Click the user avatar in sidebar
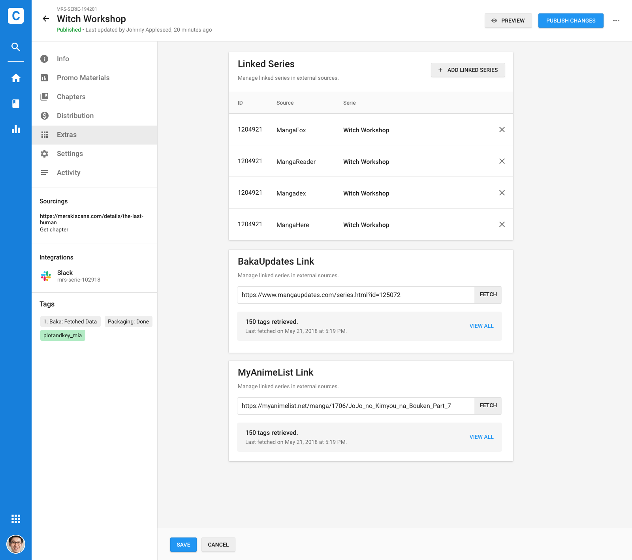Screen dimensions: 632x560 pos(16,544)
